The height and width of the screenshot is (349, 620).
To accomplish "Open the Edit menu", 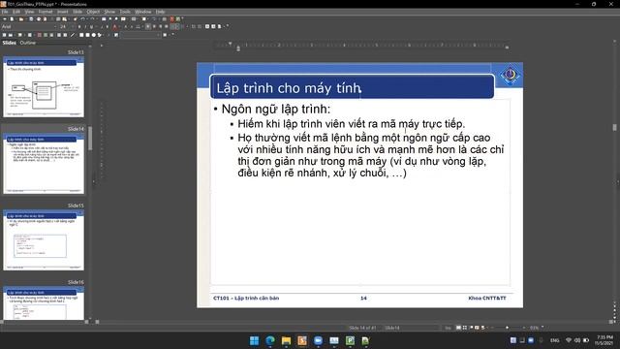I will [16, 12].
